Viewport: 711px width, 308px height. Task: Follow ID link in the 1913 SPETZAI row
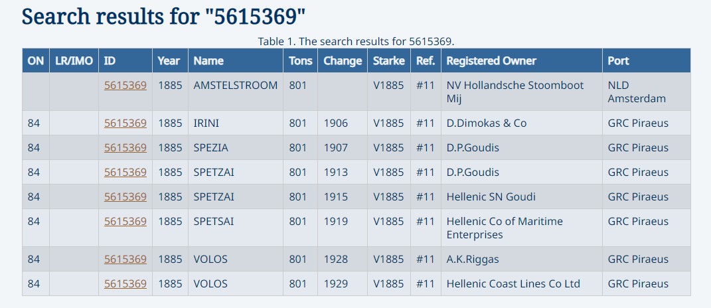[125, 173]
